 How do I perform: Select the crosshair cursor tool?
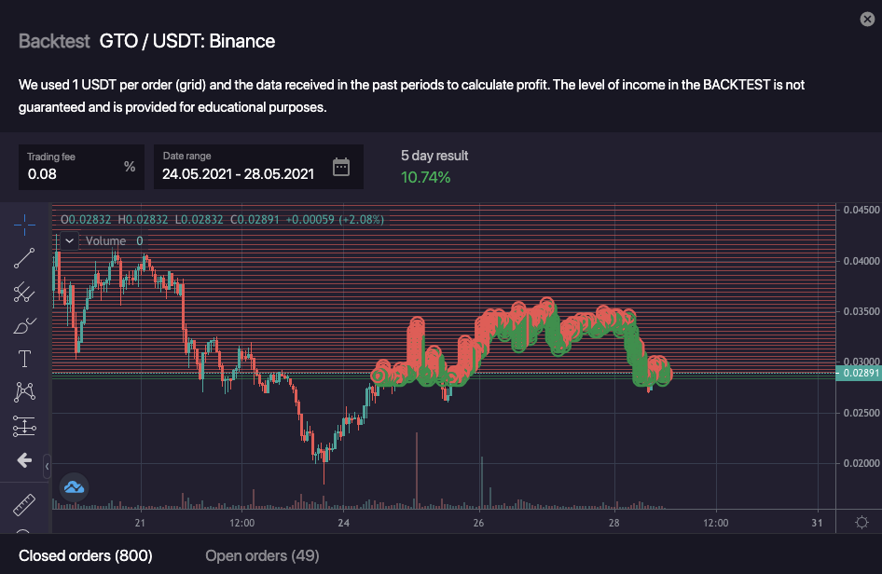[25, 223]
